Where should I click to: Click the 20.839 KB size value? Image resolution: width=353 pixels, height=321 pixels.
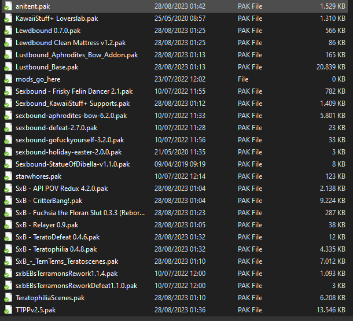coord(331,67)
